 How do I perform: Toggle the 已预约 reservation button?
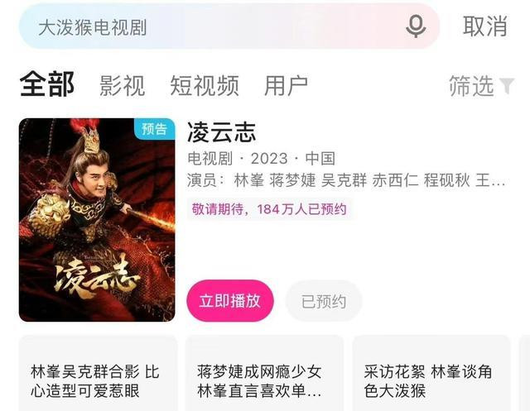pyautogui.click(x=324, y=301)
